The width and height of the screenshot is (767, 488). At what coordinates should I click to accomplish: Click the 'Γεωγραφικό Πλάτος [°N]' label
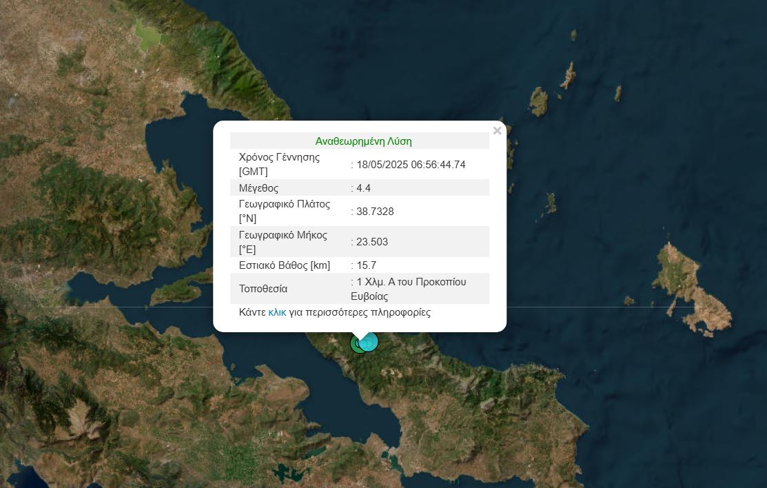tap(285, 211)
